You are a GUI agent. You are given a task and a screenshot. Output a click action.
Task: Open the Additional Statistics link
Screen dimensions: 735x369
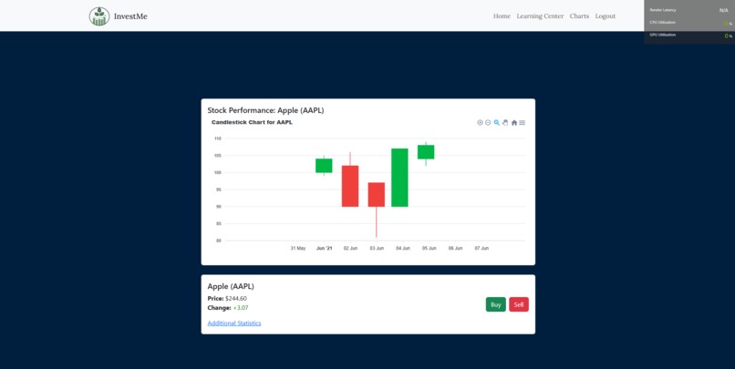pyautogui.click(x=234, y=323)
